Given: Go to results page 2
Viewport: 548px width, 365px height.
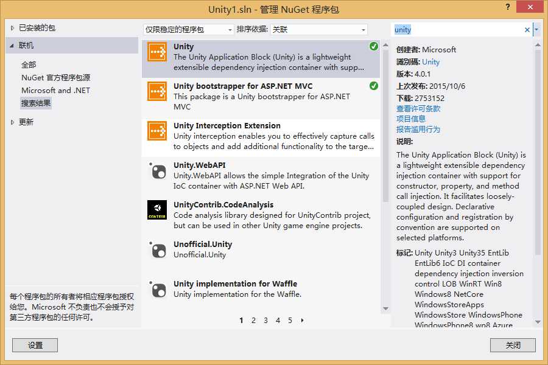Looking at the screenshot, I should pos(253,321).
